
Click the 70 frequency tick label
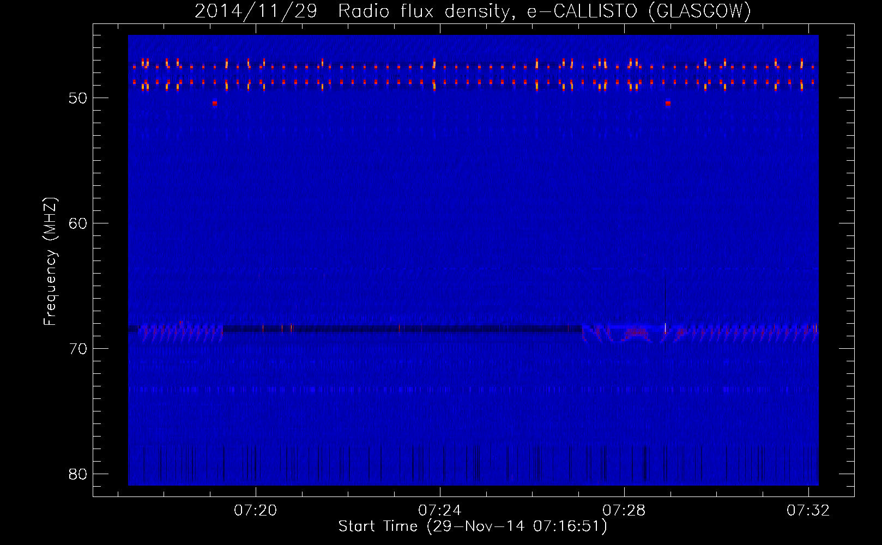click(x=78, y=349)
